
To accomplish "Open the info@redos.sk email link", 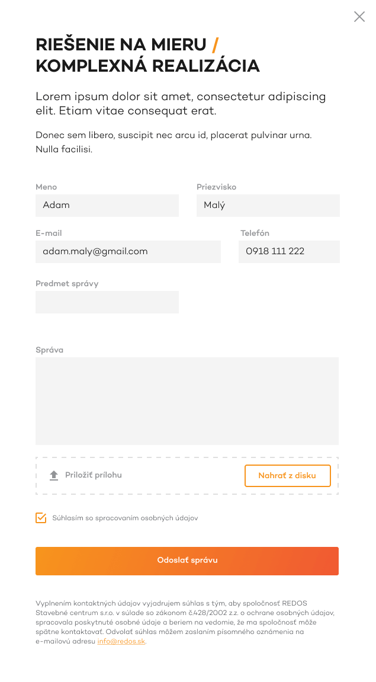I will tap(121, 642).
